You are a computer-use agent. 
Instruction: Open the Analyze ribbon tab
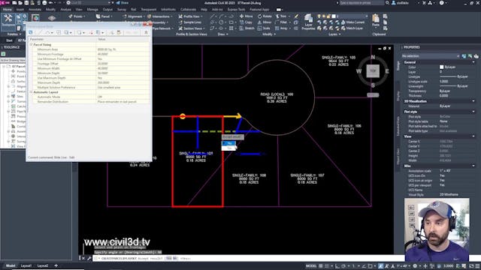coord(65,10)
